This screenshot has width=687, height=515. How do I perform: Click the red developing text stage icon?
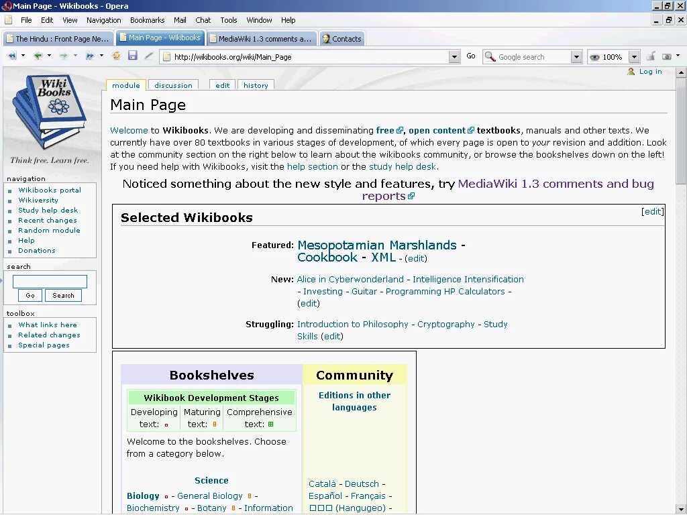[166, 424]
